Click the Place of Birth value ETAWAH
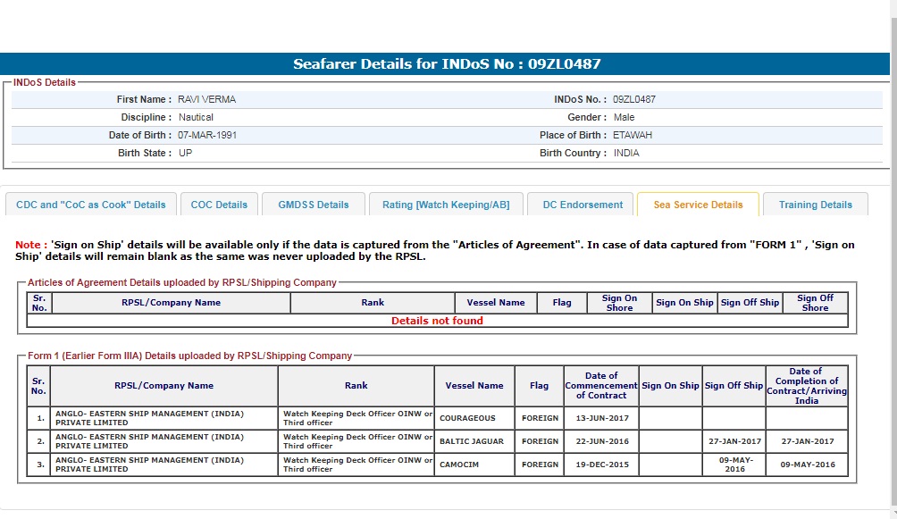Screen dimensions: 897x519 tap(633, 135)
